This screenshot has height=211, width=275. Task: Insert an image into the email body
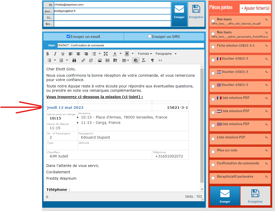point(100,60)
